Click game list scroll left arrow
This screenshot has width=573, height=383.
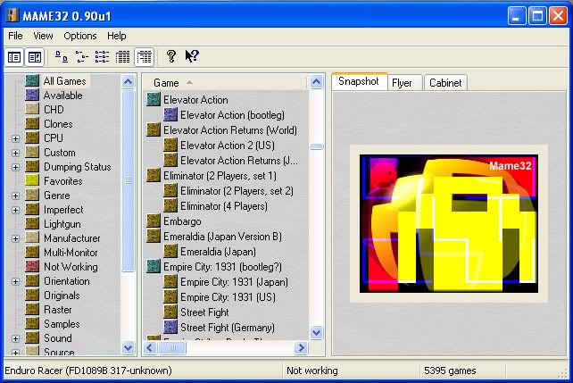point(150,347)
